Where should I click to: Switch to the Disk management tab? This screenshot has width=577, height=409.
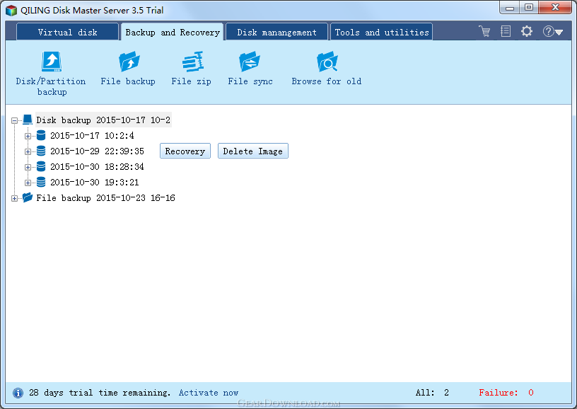point(276,33)
